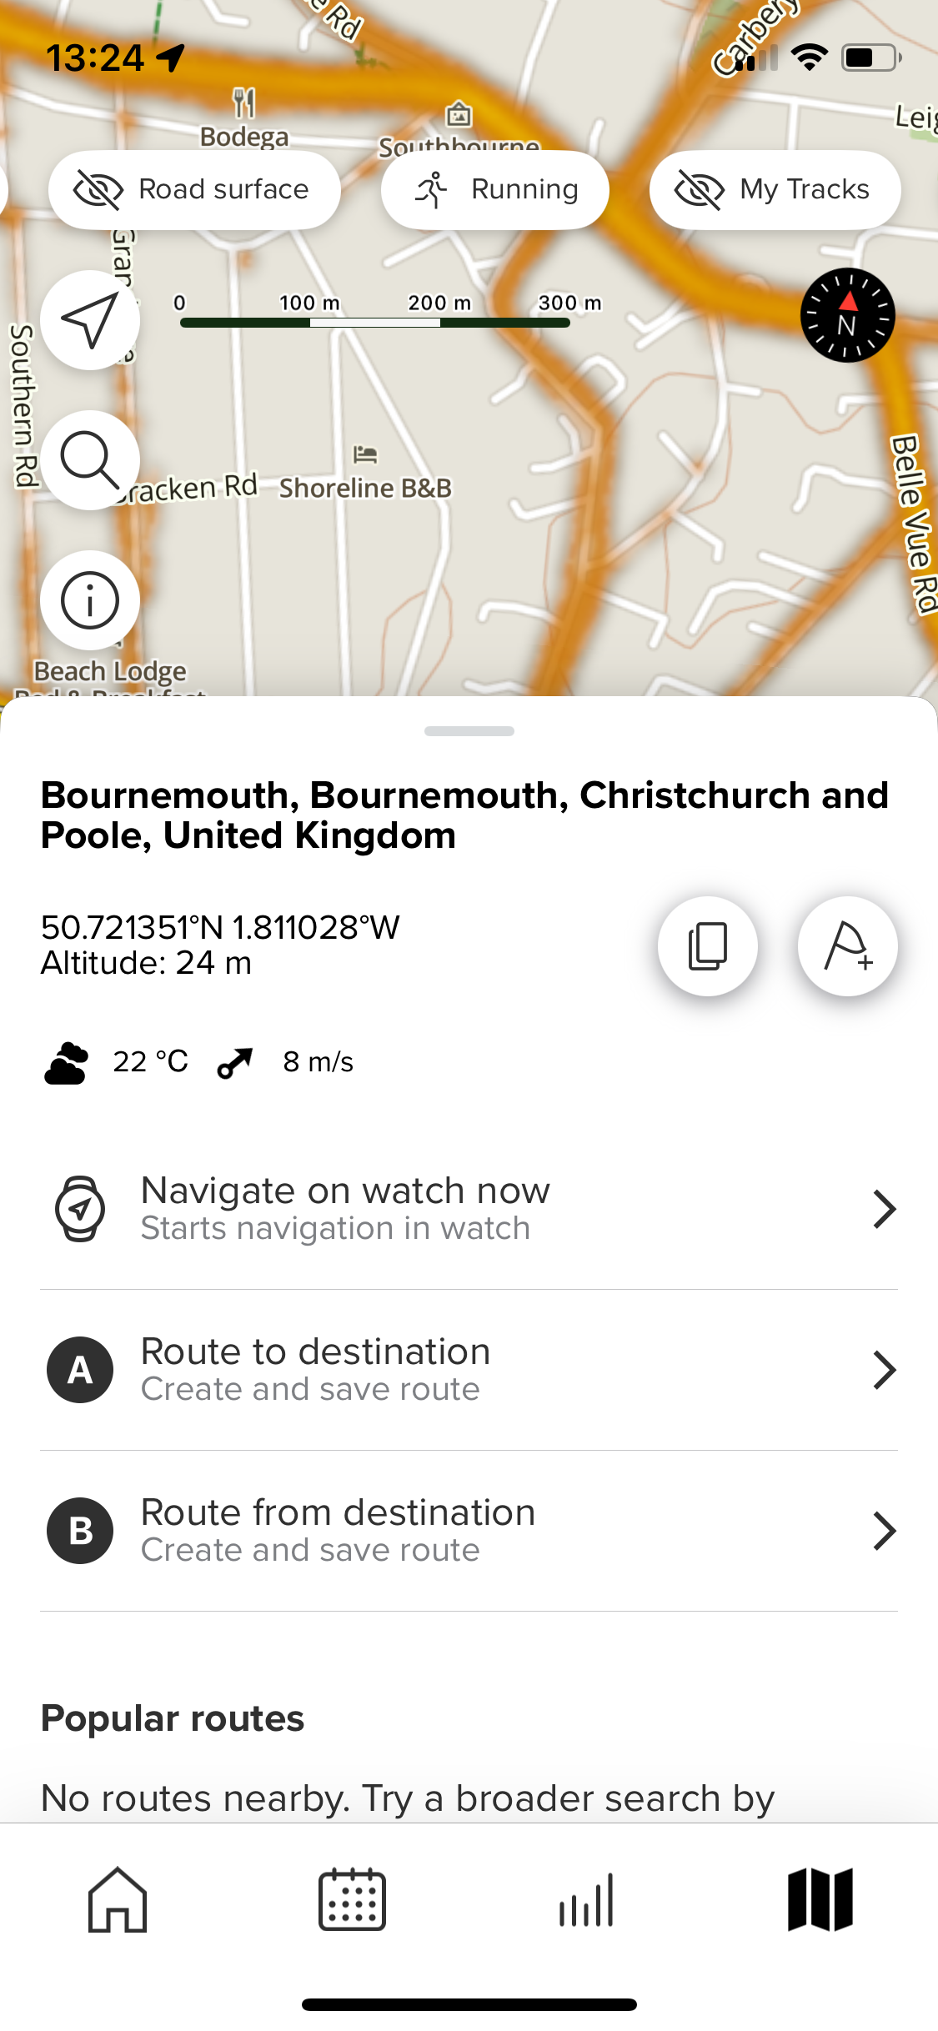Switch to the Calendar tab
This screenshot has width=938, height=2031.
(352, 1899)
